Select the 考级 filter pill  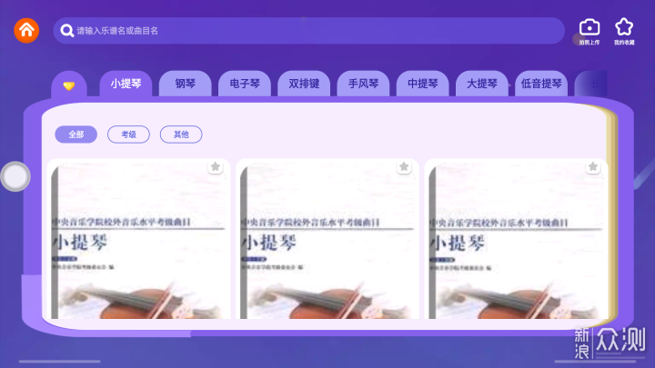[128, 134]
